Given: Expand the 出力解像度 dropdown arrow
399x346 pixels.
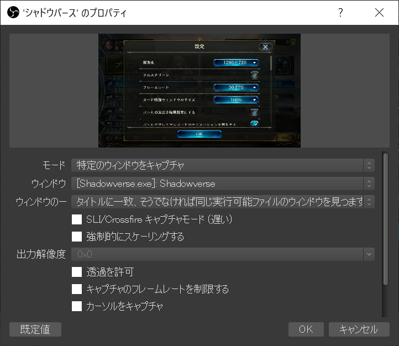Looking at the screenshot, I should pos(369,254).
